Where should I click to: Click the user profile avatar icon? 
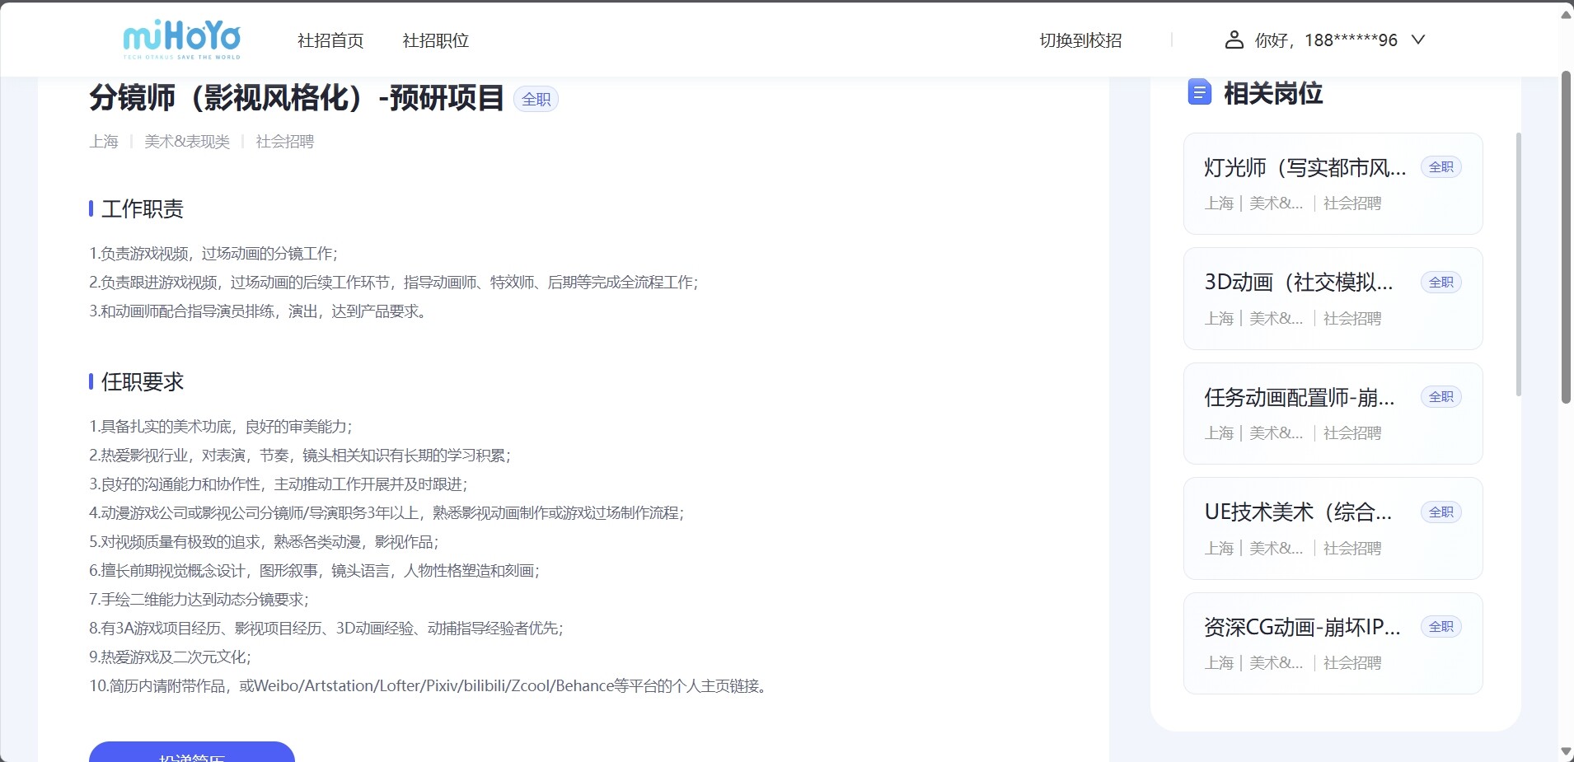click(x=1234, y=40)
